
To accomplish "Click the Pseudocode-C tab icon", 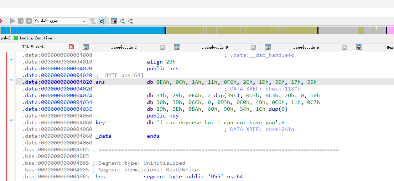I will [86, 47].
